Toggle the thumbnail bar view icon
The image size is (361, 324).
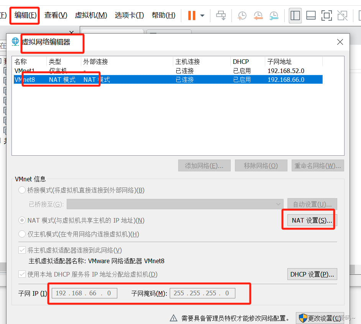click(311, 16)
